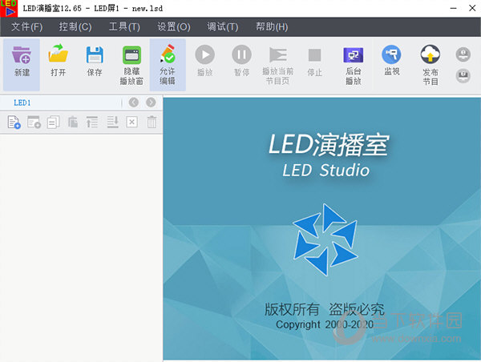This screenshot has height=362, width=481.
Task: Click the lower small gray round toolbar icon
Action: [463, 76]
